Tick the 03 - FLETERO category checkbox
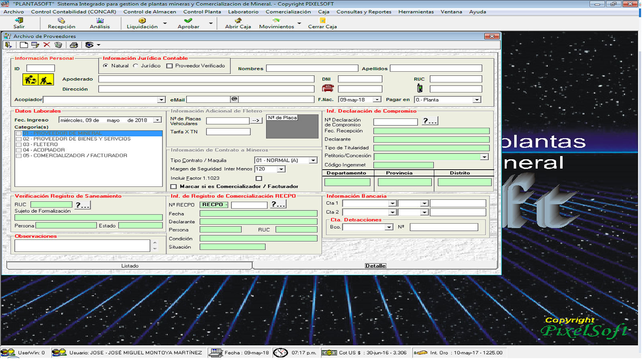Screen dimensions: 642x361 pyautogui.click(x=18, y=144)
